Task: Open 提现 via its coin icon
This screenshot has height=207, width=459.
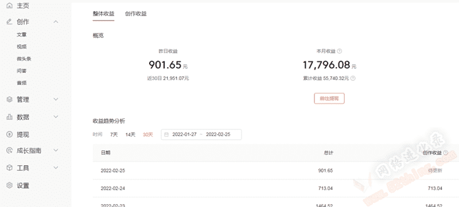Action: point(9,134)
